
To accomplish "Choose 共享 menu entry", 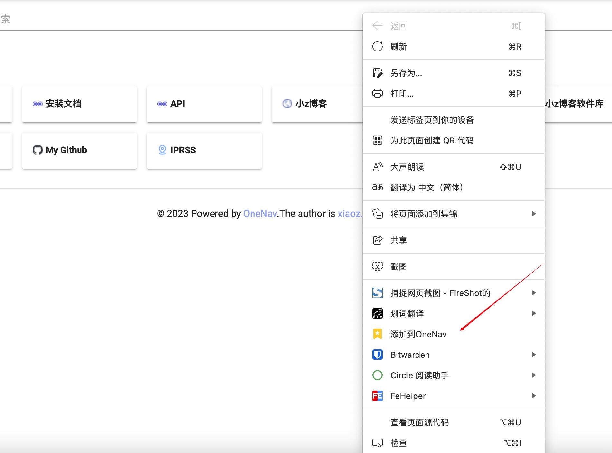I will [x=454, y=240].
